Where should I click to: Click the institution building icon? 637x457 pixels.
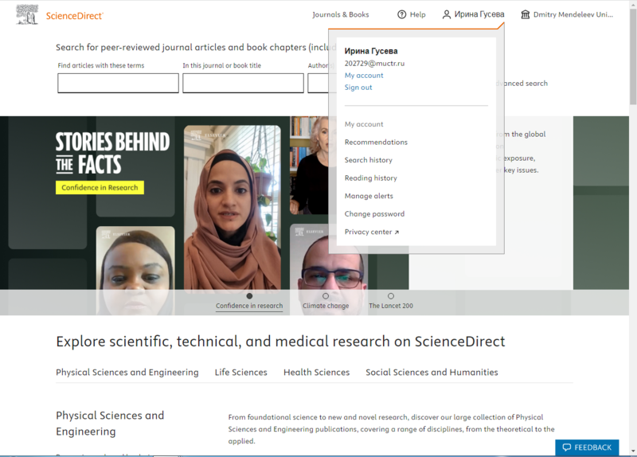coord(526,14)
